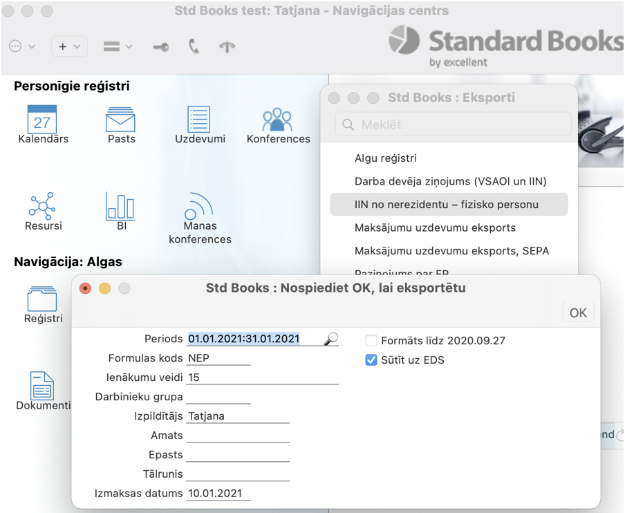
Task: Open Manas konferences icon
Action: coord(199,207)
